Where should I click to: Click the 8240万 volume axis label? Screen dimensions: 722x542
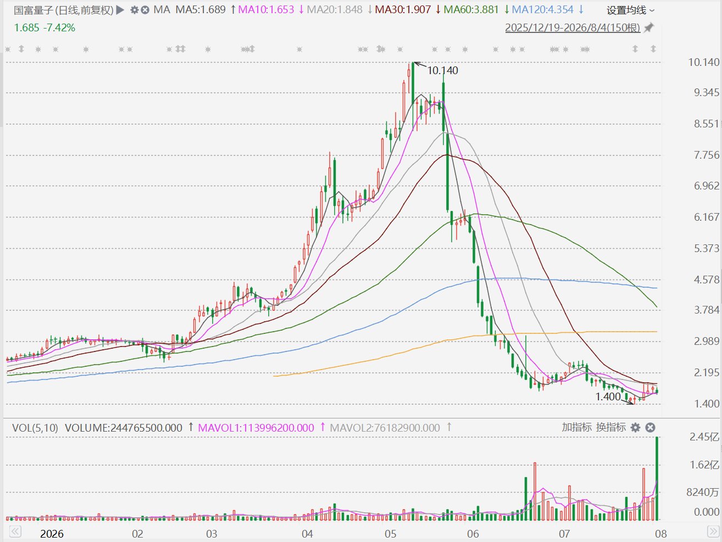pyautogui.click(x=703, y=492)
